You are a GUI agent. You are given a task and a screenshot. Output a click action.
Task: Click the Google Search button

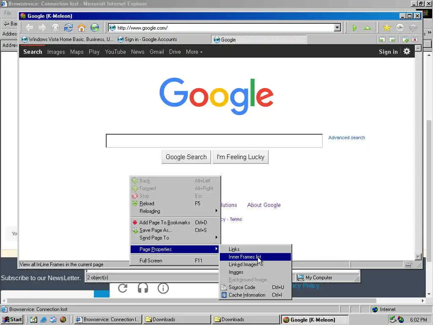(x=186, y=157)
